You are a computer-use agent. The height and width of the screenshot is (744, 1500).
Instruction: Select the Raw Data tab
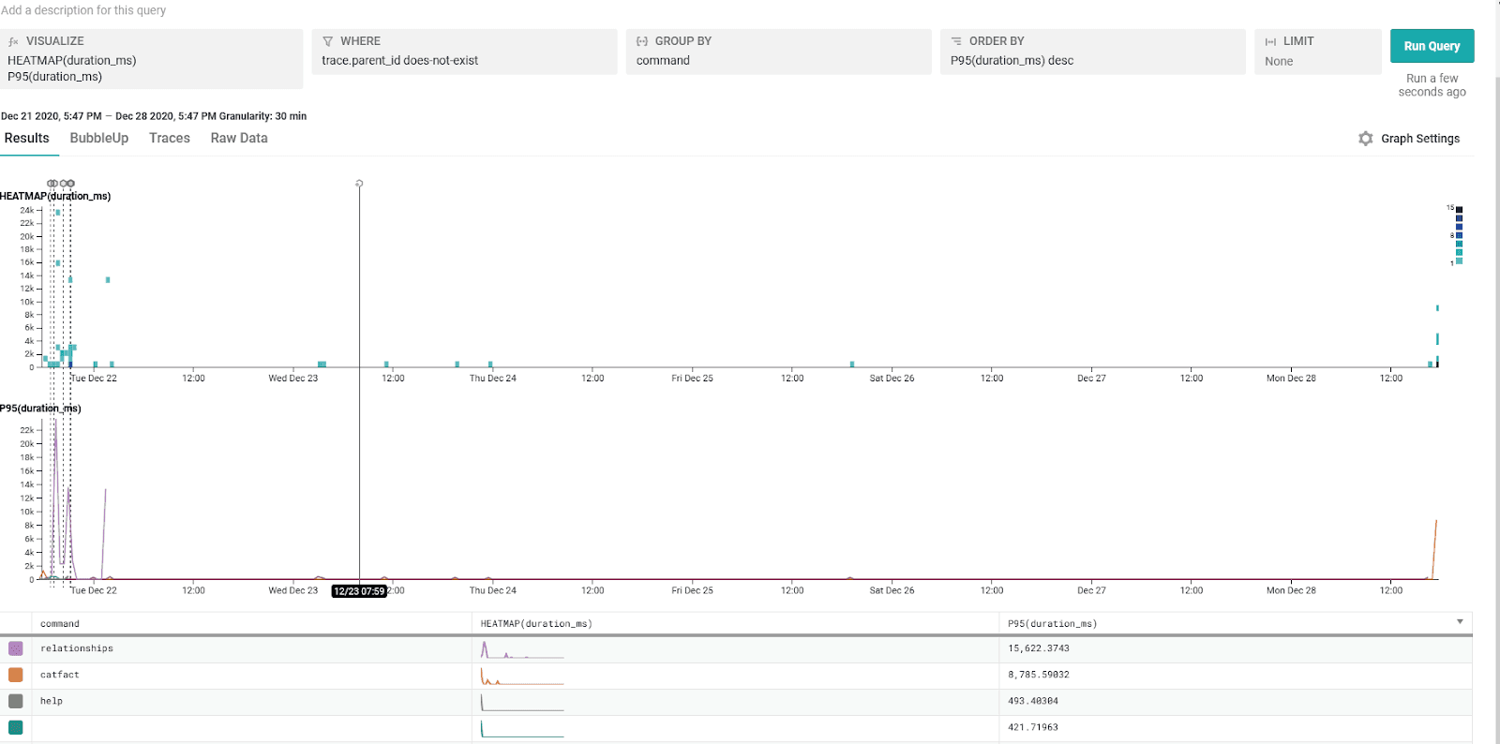pos(239,138)
